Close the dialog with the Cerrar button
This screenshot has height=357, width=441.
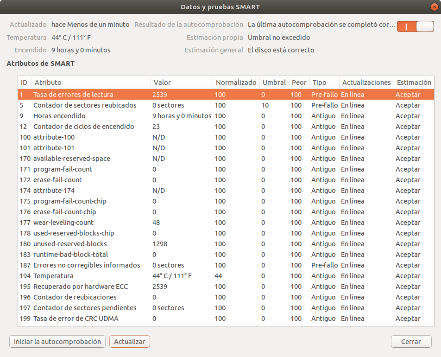click(411, 342)
